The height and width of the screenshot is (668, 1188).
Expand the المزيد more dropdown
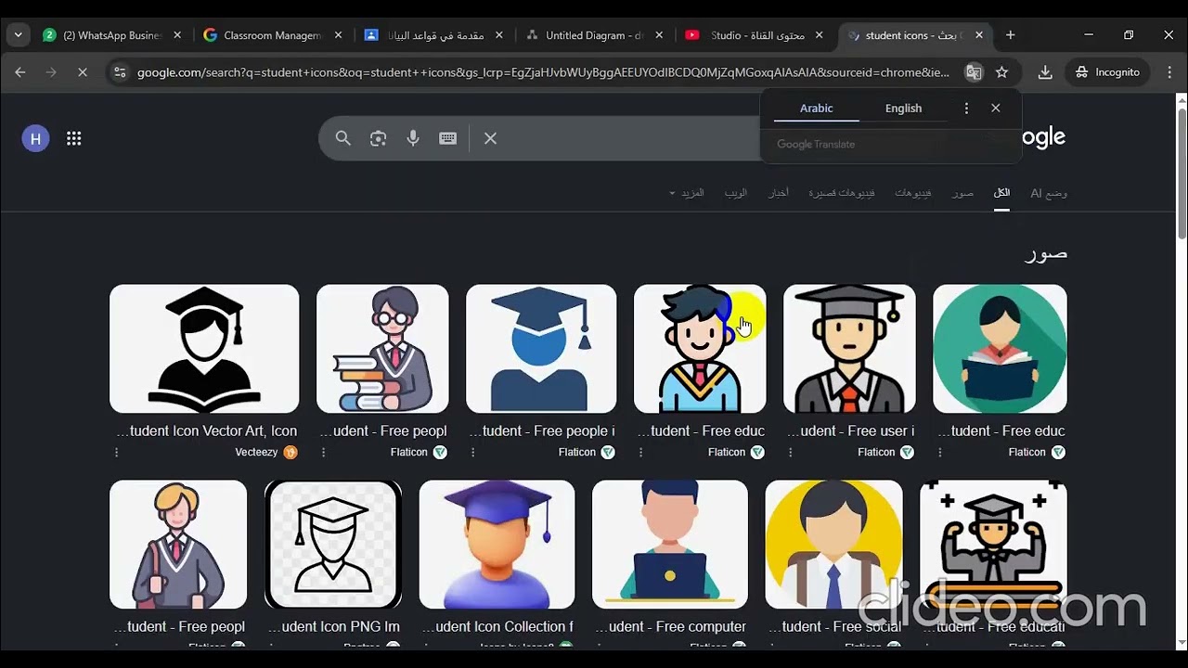click(x=687, y=193)
